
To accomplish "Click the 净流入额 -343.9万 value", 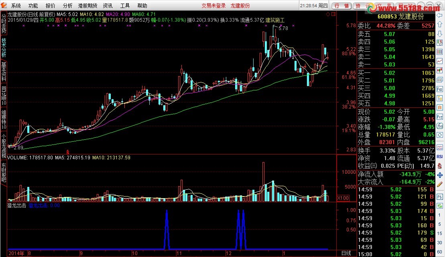I will pyautogui.click(x=410, y=175).
